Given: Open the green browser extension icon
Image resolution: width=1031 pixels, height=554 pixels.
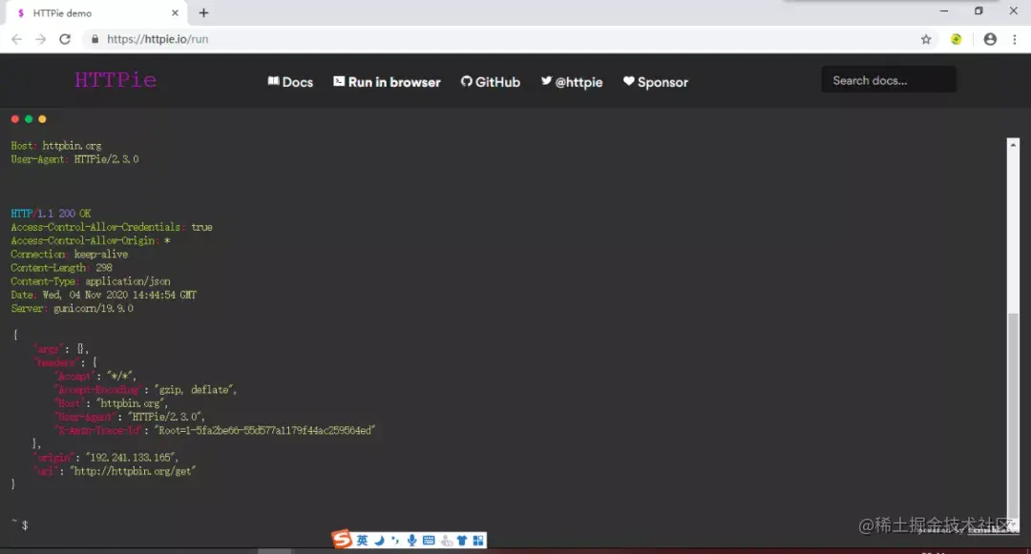Looking at the screenshot, I should point(956,39).
